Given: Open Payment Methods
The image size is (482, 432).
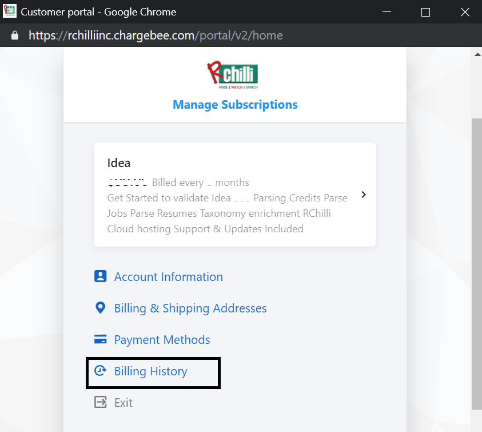Looking at the screenshot, I should [162, 340].
